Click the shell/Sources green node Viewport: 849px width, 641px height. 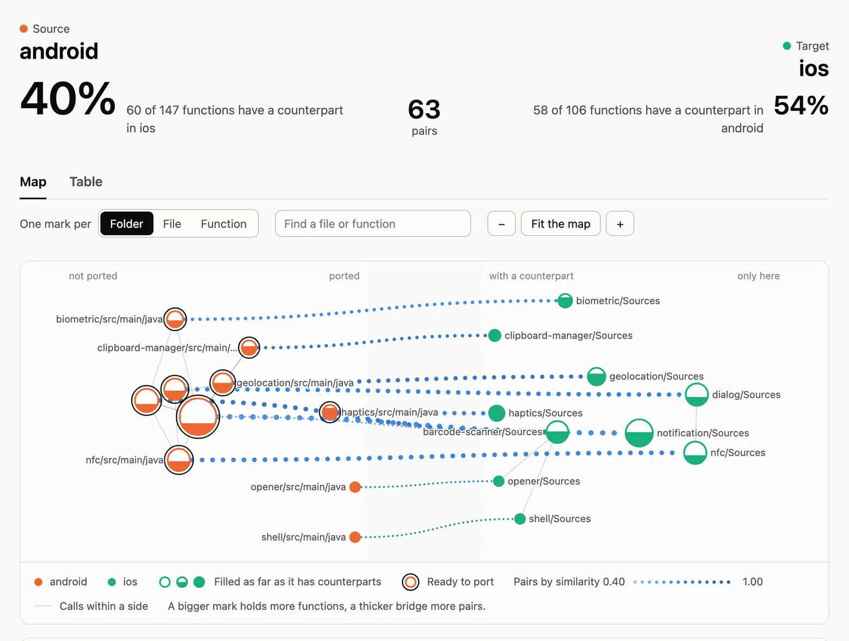coord(520,519)
